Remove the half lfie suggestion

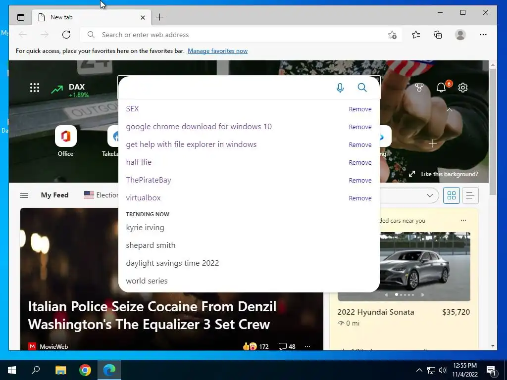pyautogui.click(x=360, y=162)
